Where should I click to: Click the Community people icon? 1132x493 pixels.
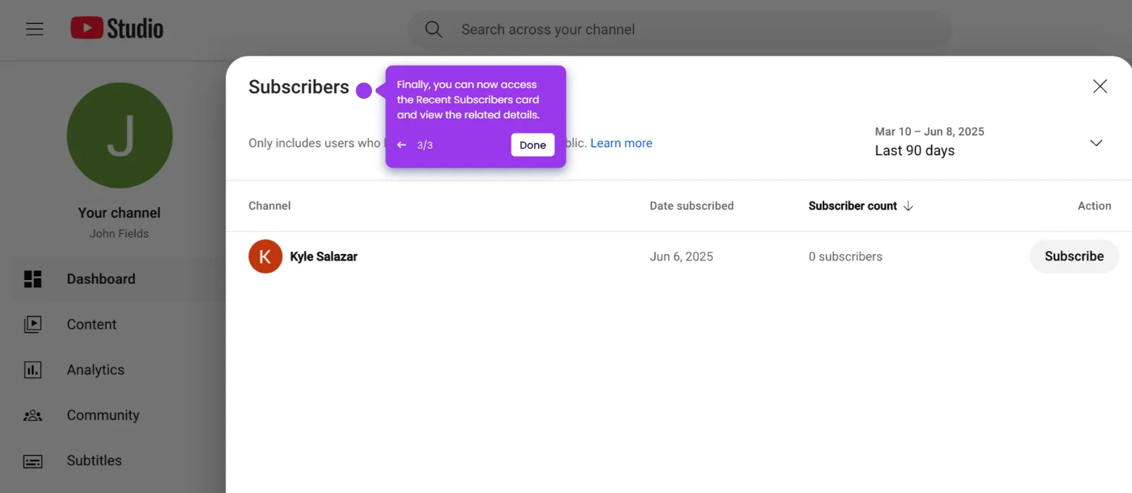pos(33,416)
